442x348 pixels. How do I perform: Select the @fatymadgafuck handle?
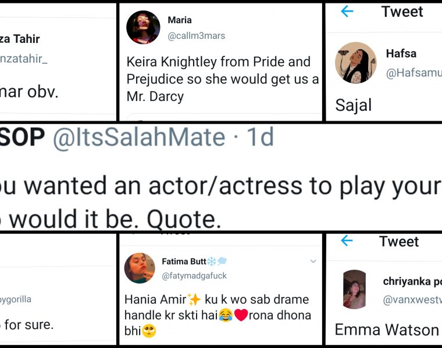coord(194,276)
